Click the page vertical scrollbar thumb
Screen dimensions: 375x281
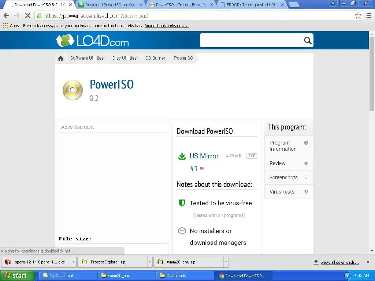click(372, 74)
